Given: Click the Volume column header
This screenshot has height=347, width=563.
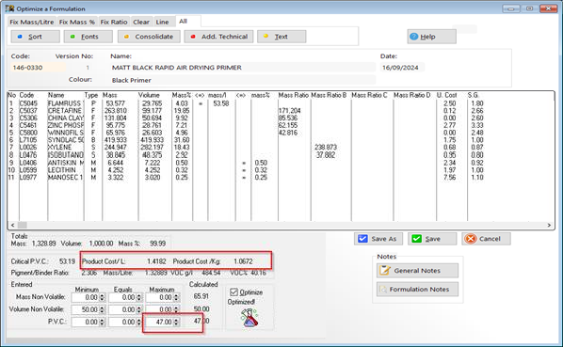Looking at the screenshot, I should (x=149, y=95).
